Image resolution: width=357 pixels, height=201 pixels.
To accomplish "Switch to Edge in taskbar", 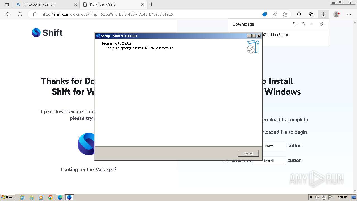I will click(x=60, y=197).
